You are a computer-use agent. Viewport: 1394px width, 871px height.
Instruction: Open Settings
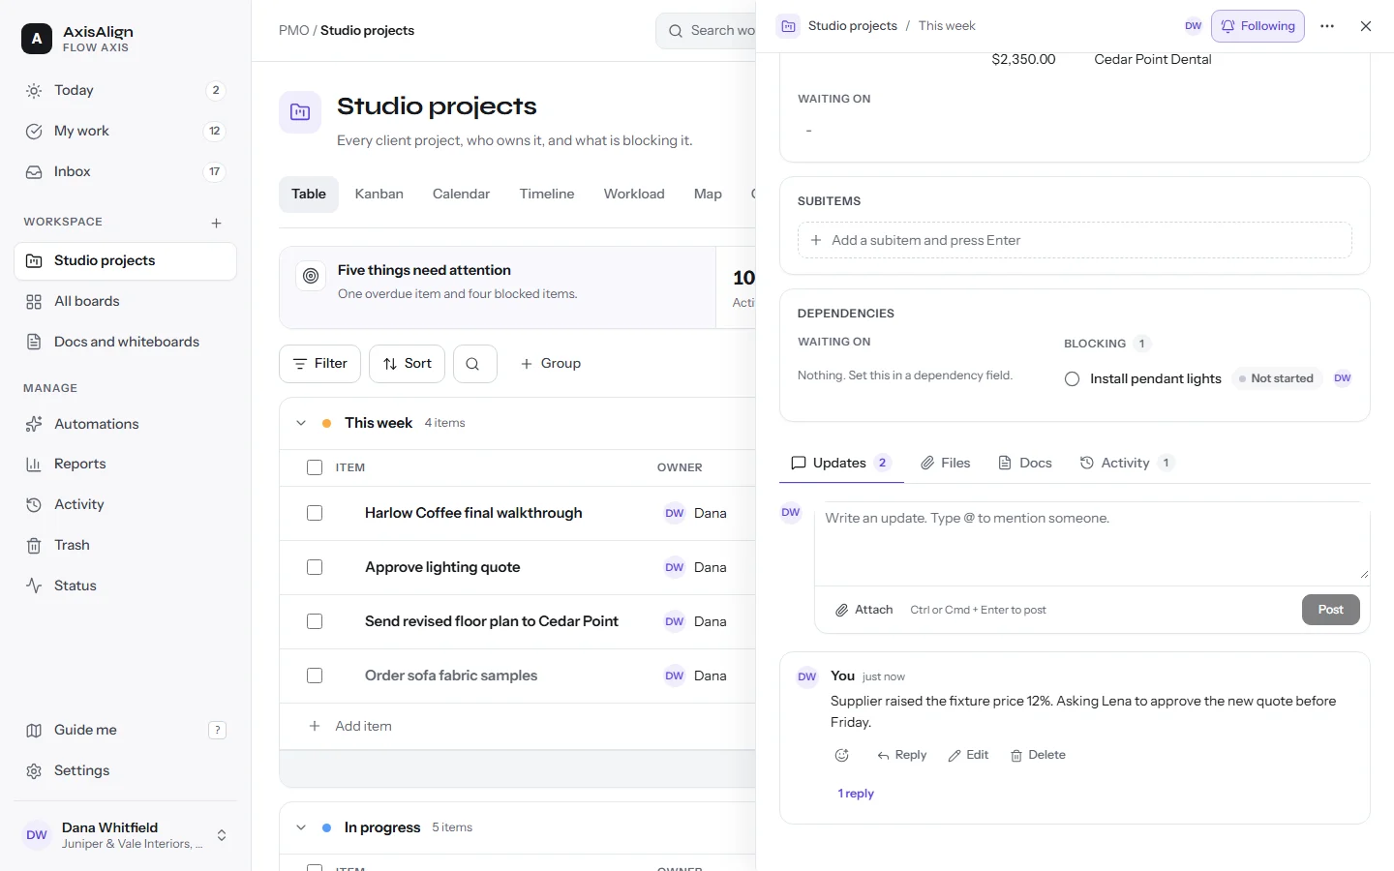point(125,770)
